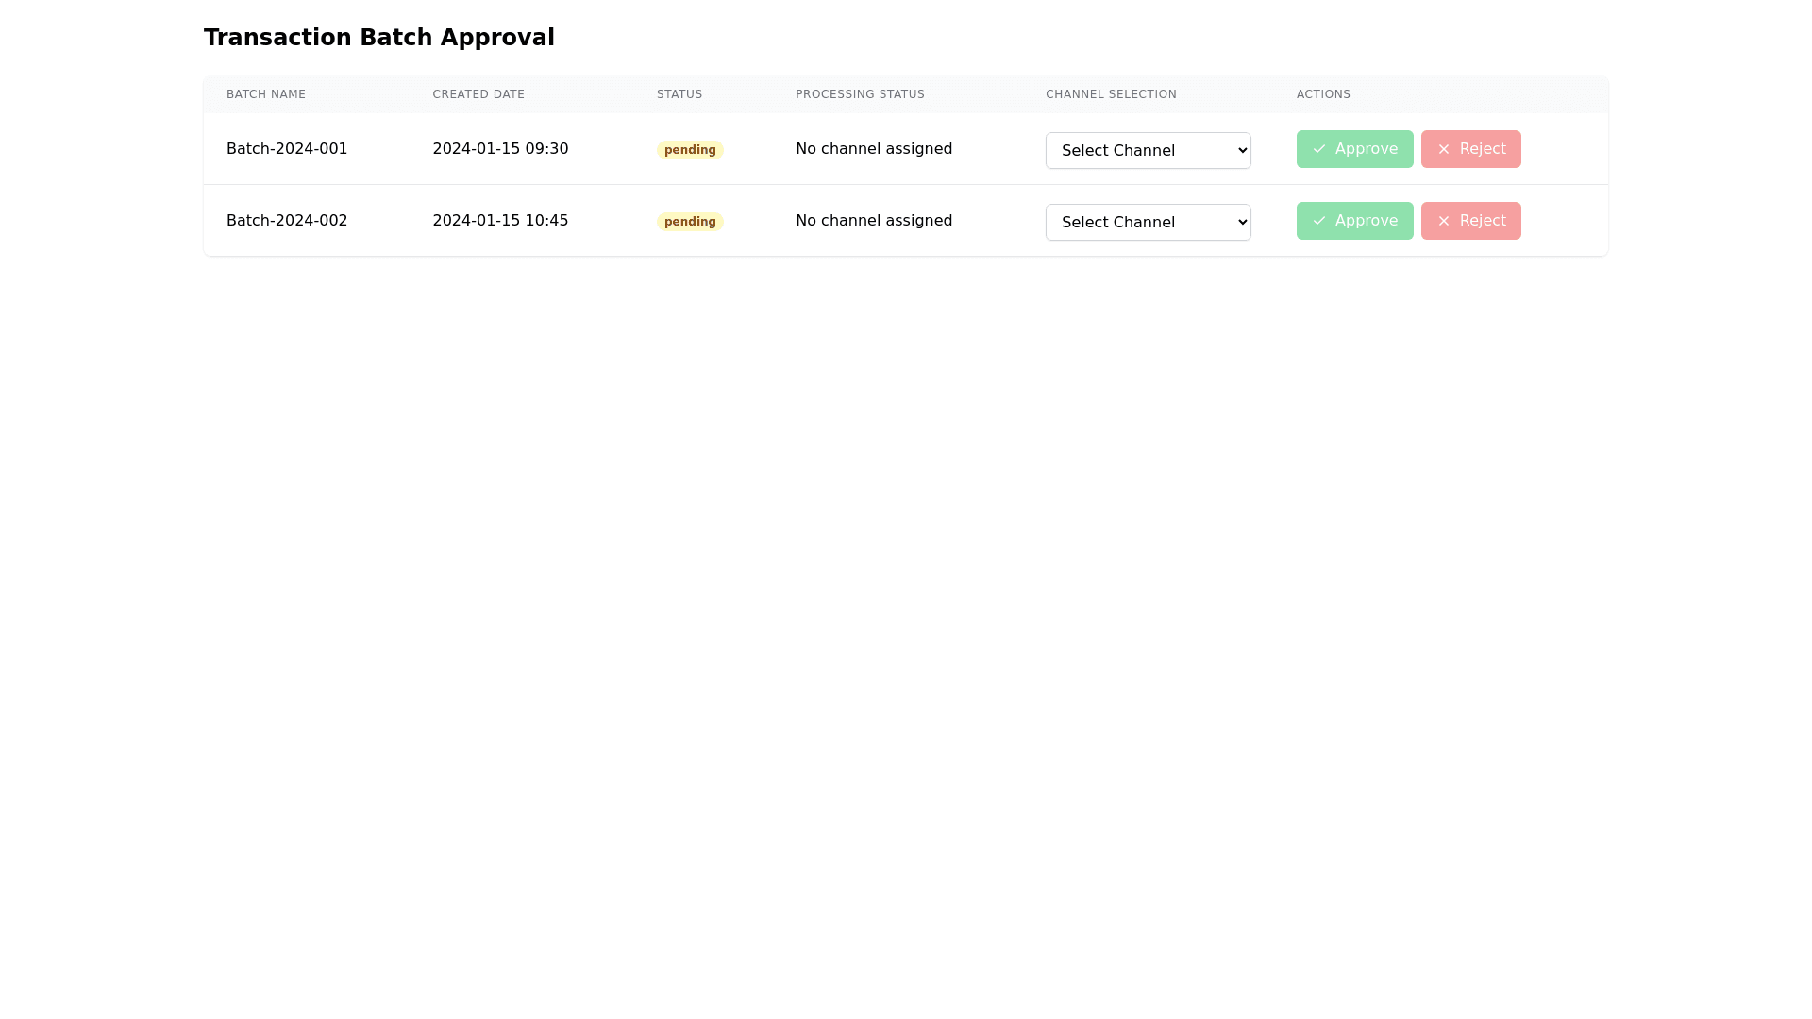This screenshot has height=1019, width=1812.
Task: Click the checkmark icon on Batch-2024-001 Approve button
Action: [x=1319, y=149]
